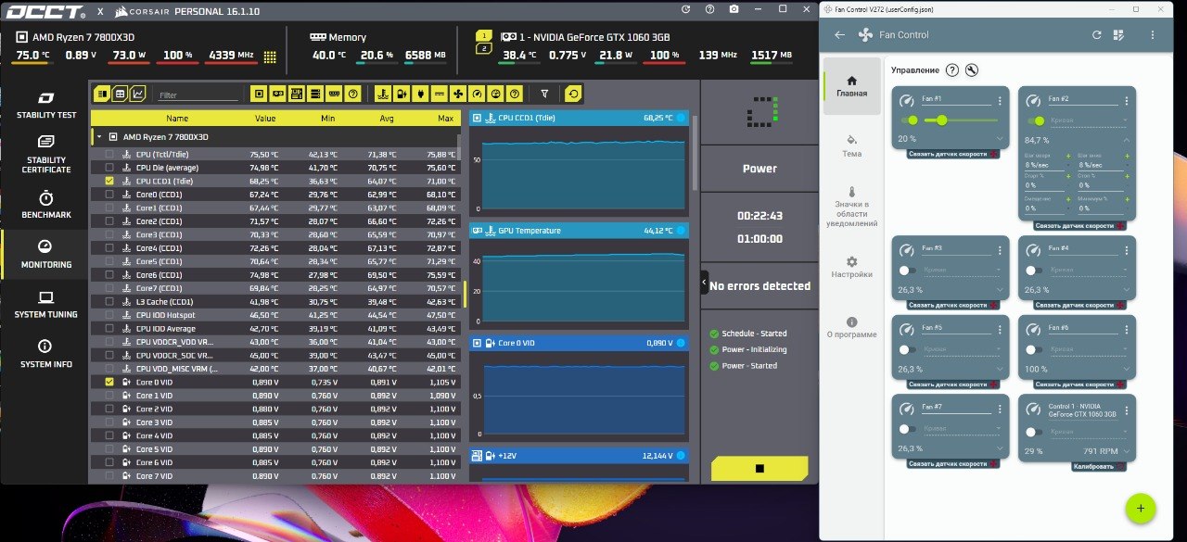The image size is (1187, 542).
Task: Open the Benchmark section in OCCT
Action: pyautogui.click(x=46, y=205)
